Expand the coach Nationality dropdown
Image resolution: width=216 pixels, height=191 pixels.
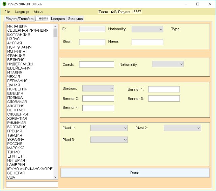tap(168, 64)
